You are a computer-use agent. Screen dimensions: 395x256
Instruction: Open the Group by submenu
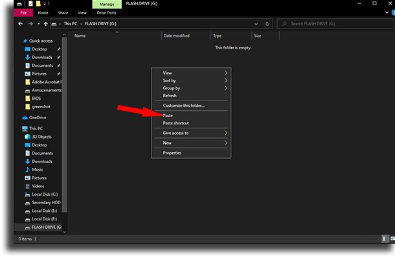pyautogui.click(x=191, y=88)
